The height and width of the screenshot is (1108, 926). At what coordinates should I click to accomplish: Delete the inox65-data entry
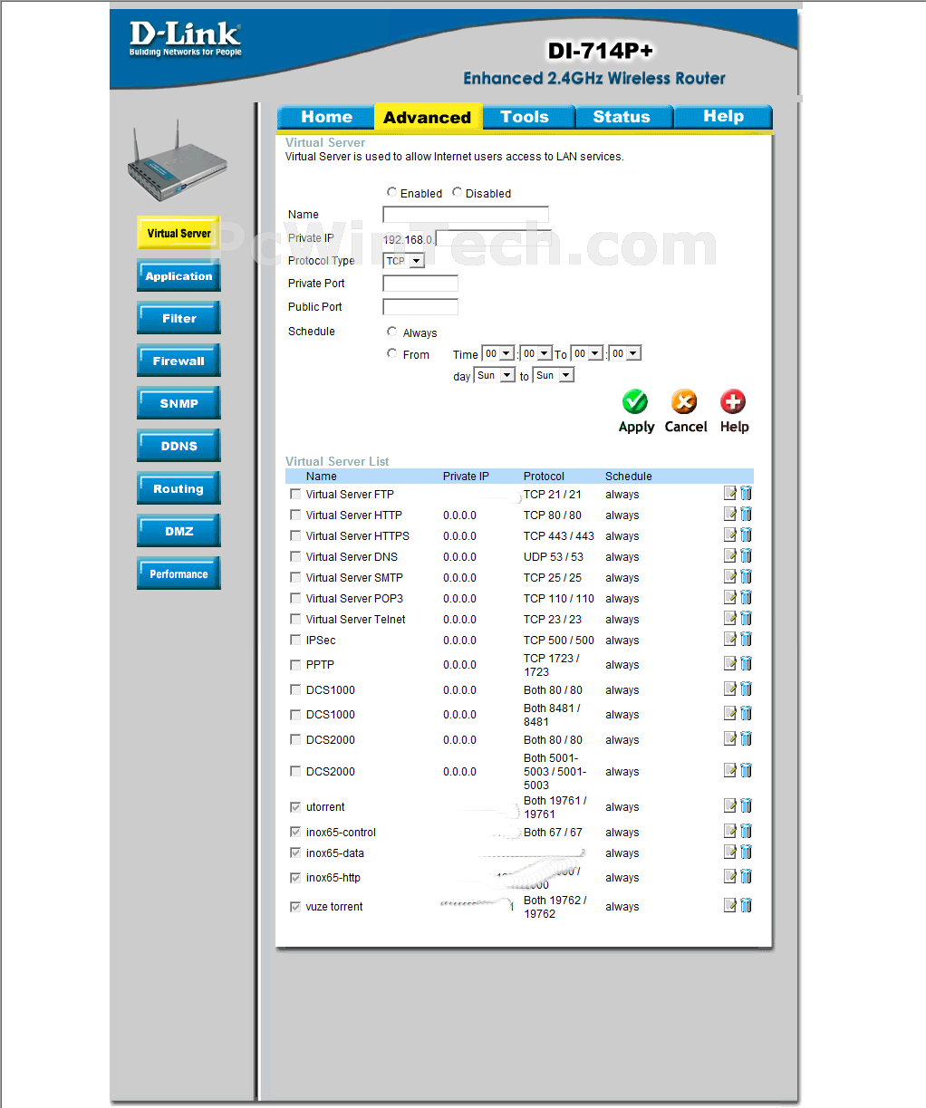(x=747, y=853)
